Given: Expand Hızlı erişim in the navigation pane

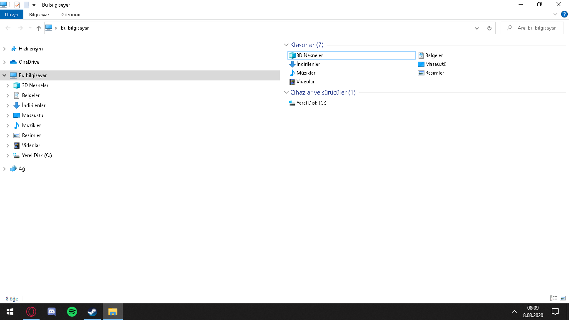Looking at the screenshot, I should (4, 49).
